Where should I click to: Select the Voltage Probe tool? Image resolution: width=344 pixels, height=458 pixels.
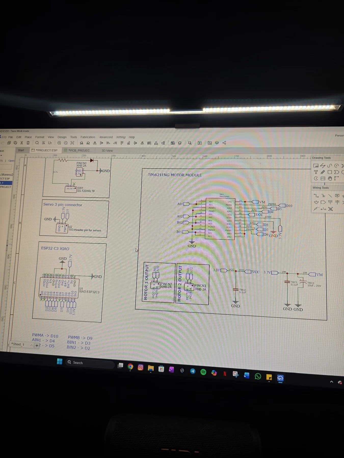(x=316, y=209)
